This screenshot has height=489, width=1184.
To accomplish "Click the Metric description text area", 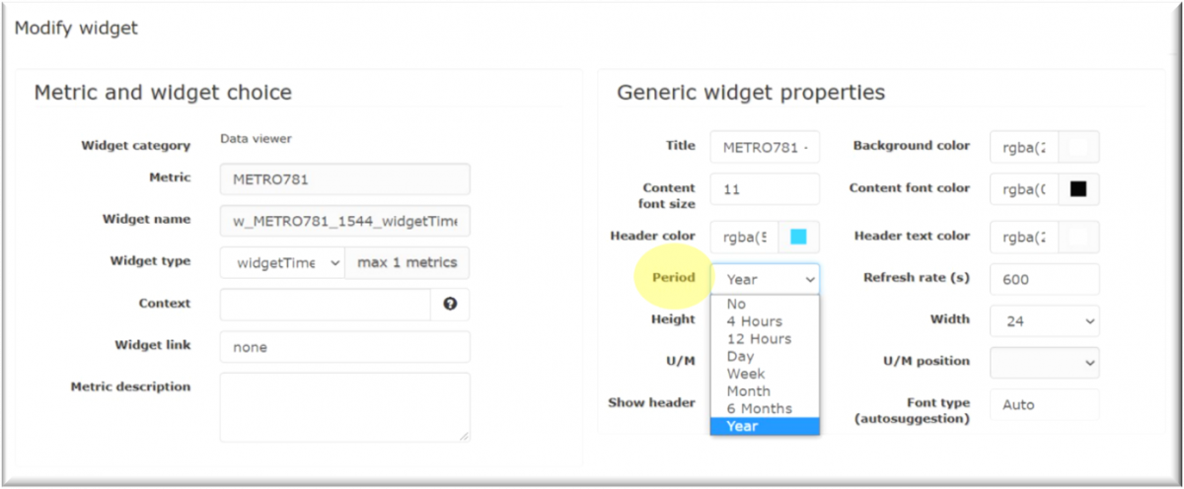I will coord(344,406).
